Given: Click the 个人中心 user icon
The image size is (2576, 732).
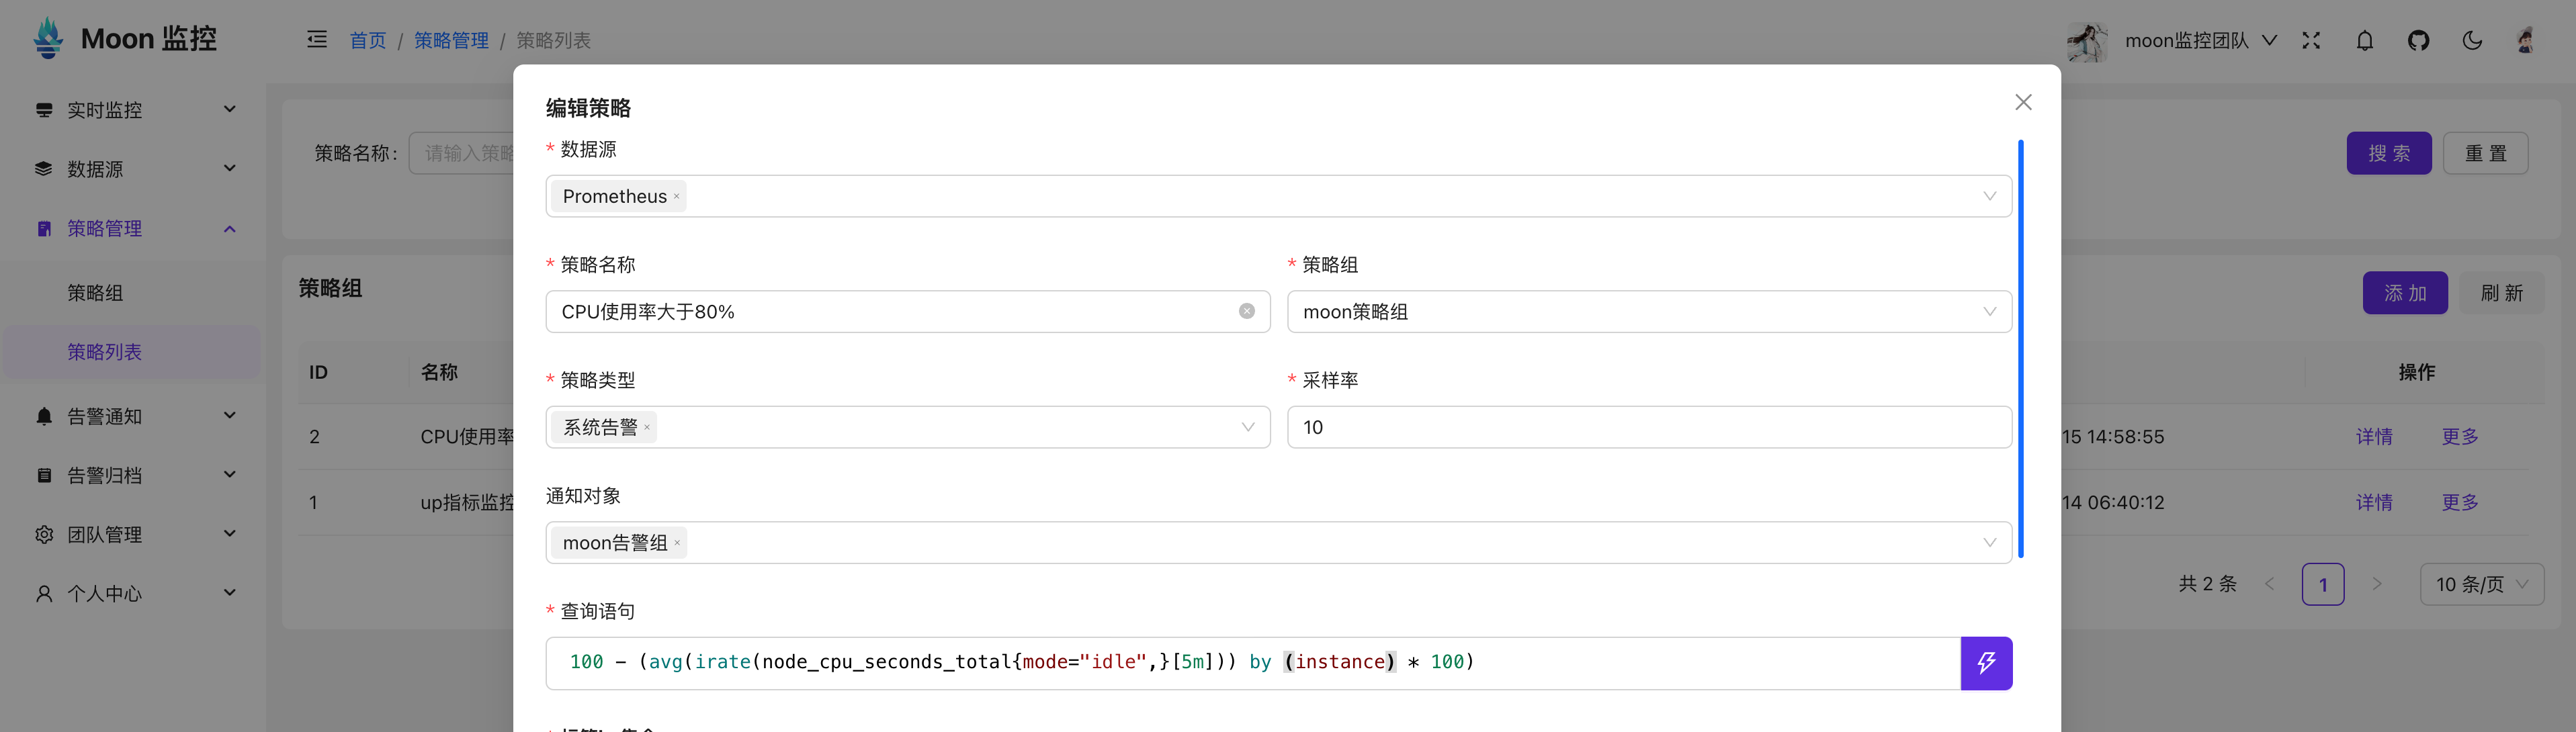Looking at the screenshot, I should pyautogui.click(x=44, y=594).
